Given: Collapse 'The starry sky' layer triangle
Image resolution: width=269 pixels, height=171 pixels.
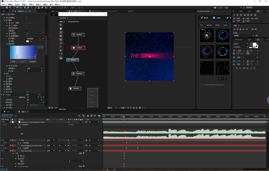Looking at the screenshot, I should click(11, 151).
